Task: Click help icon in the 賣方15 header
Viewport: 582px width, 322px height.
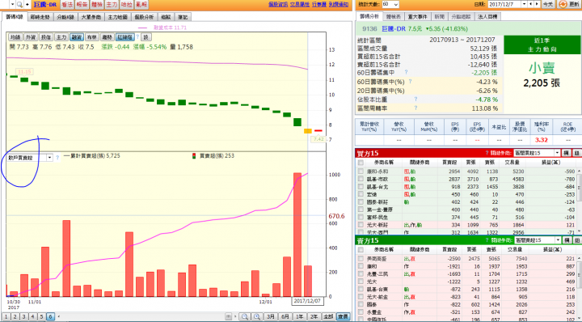Action: click(x=487, y=240)
